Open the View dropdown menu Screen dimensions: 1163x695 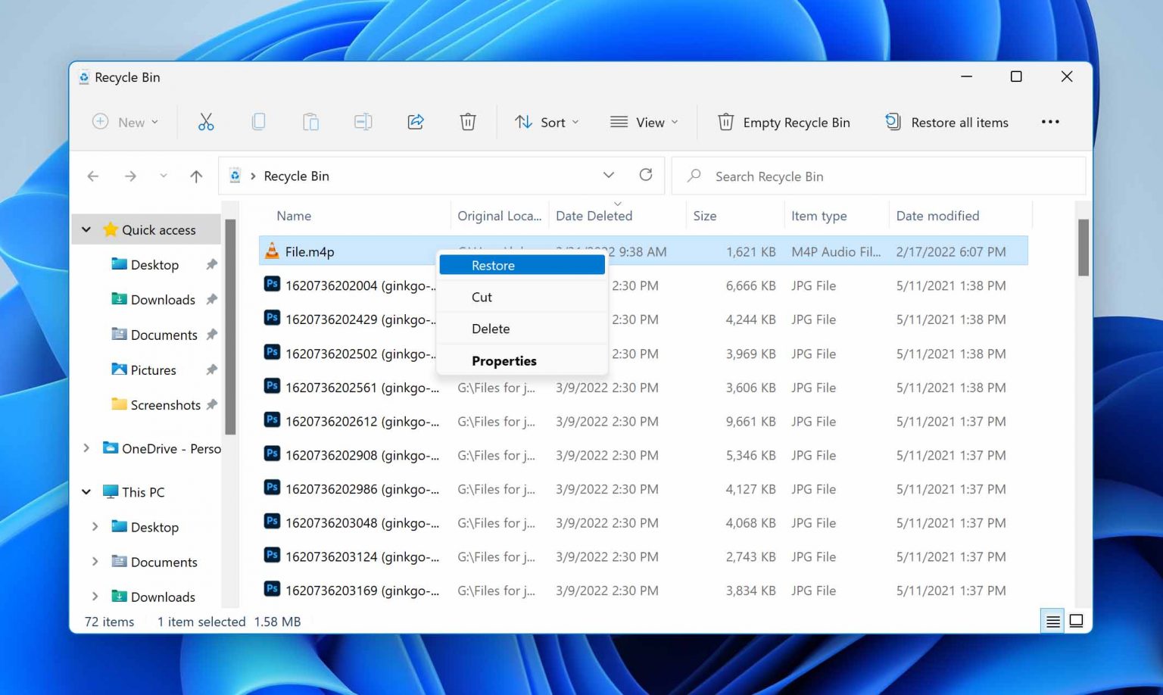(643, 122)
